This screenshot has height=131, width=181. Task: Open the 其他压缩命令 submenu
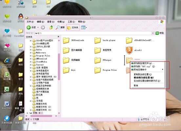click(148, 70)
